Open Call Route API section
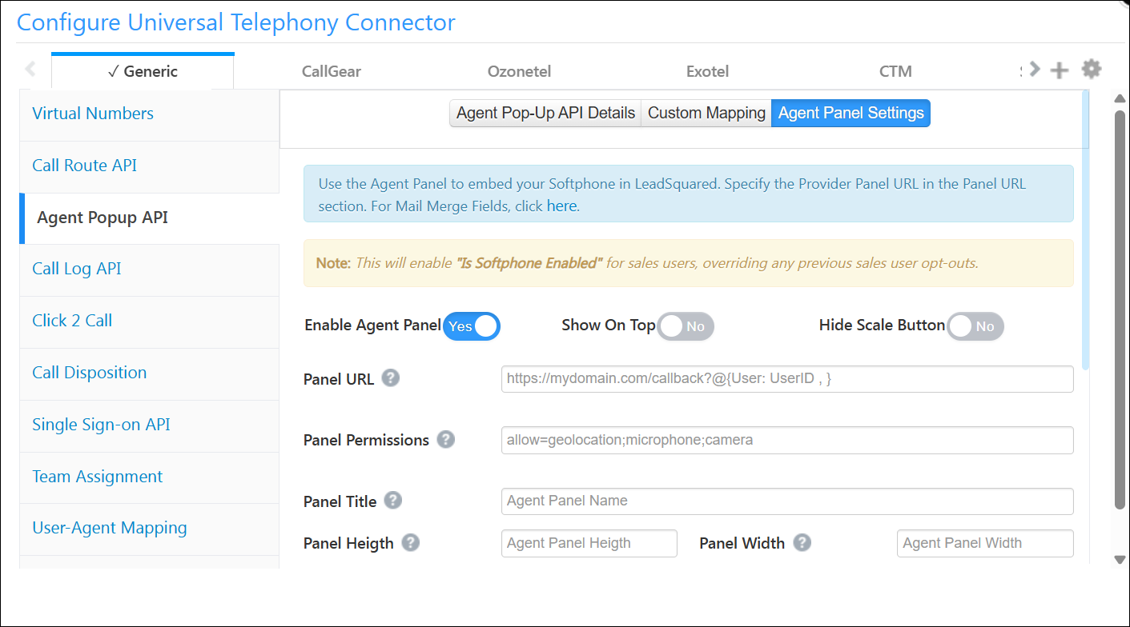Image resolution: width=1130 pixels, height=627 pixels. 149,166
